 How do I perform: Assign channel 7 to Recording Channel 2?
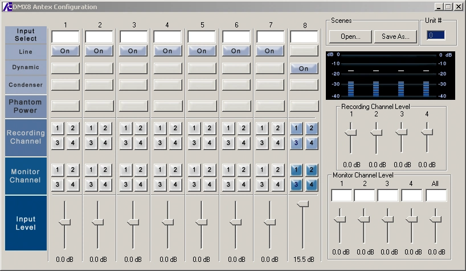[277, 128]
